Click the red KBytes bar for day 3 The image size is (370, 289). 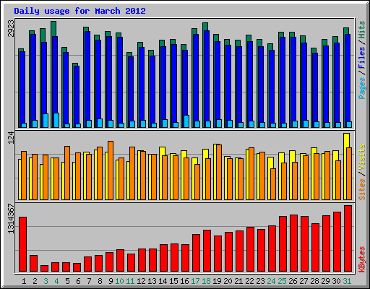point(45,269)
